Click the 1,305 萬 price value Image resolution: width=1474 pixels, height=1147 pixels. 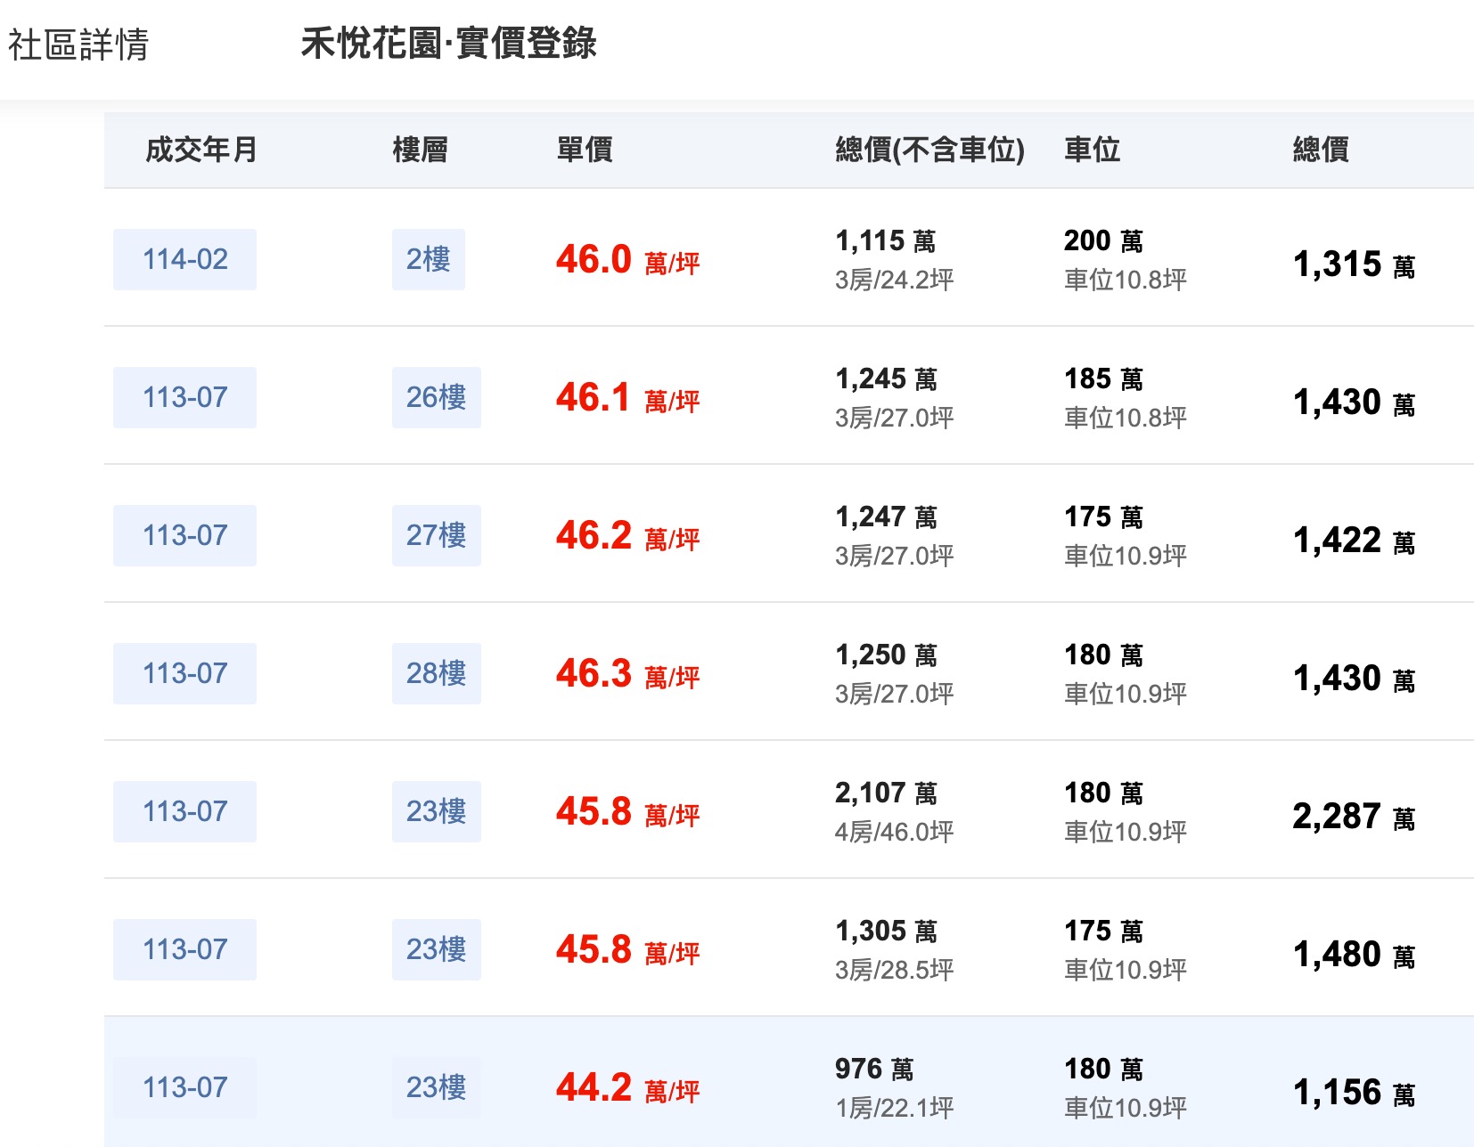click(886, 931)
